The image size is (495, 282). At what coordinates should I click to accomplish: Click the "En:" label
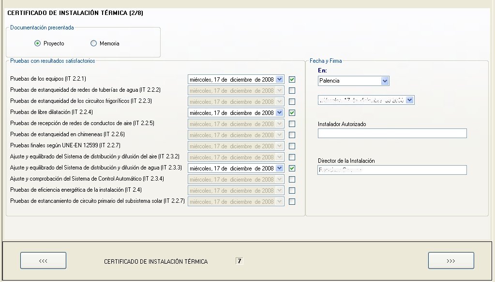[322, 70]
